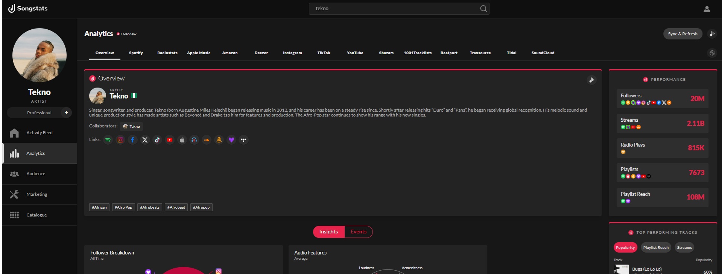Open the Radiostats tab

167,53
